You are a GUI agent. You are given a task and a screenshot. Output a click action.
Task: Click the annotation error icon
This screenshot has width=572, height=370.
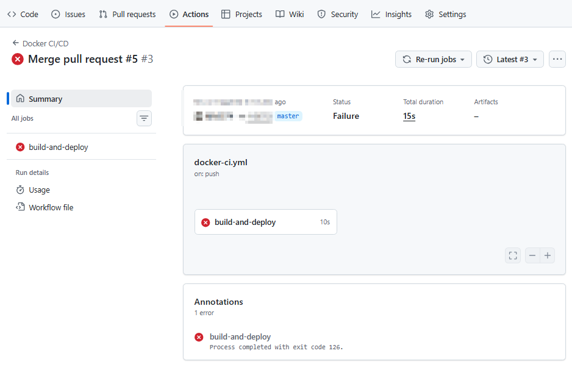[199, 337]
